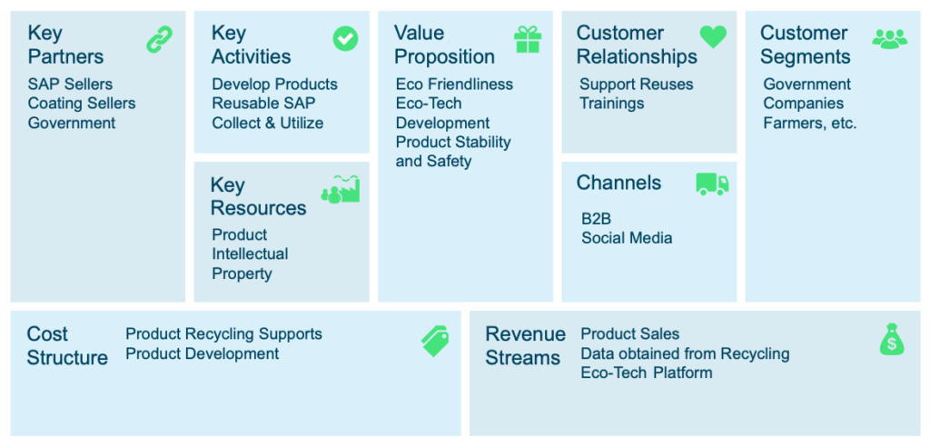The width and height of the screenshot is (930, 447).
Task: Click the checkmark circle icon in Key Activities
Action: [345, 38]
